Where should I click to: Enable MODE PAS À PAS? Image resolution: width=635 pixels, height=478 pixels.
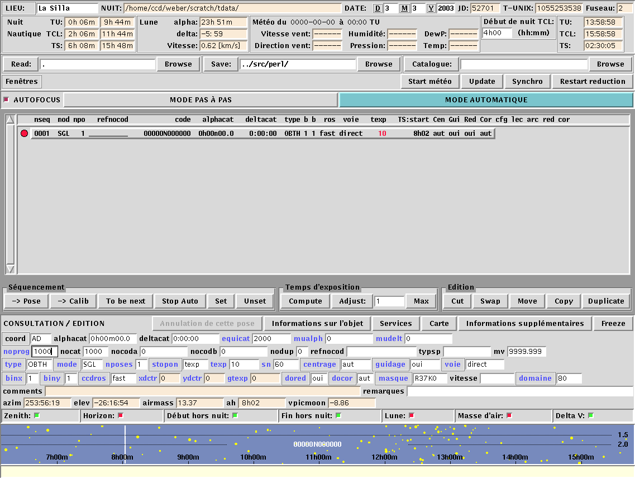(x=200, y=100)
